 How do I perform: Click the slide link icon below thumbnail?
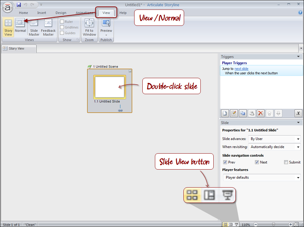(120, 110)
